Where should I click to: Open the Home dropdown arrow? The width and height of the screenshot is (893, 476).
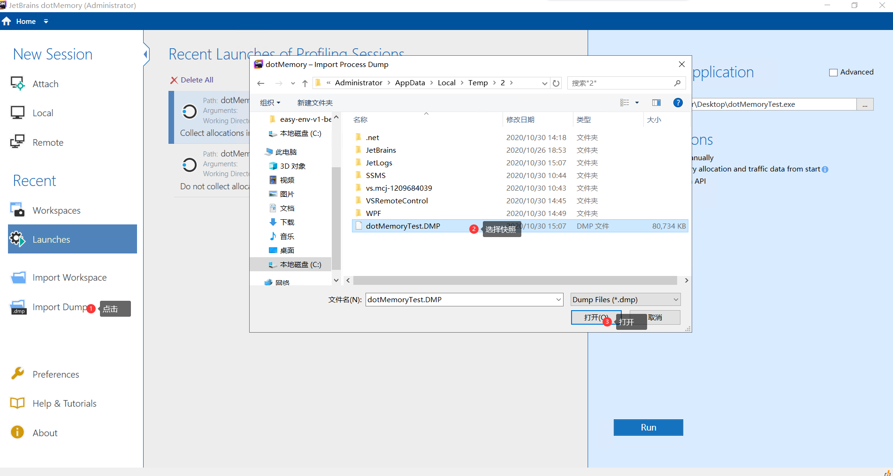coord(46,21)
